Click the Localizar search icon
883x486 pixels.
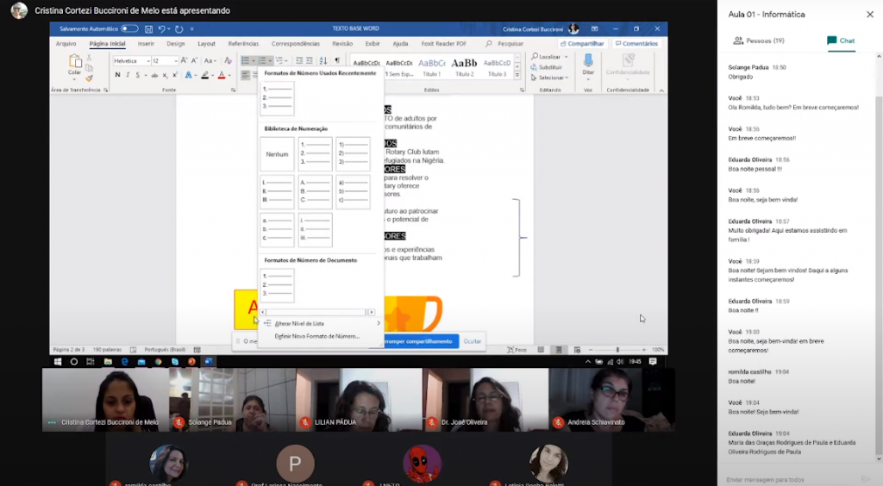pyautogui.click(x=535, y=56)
